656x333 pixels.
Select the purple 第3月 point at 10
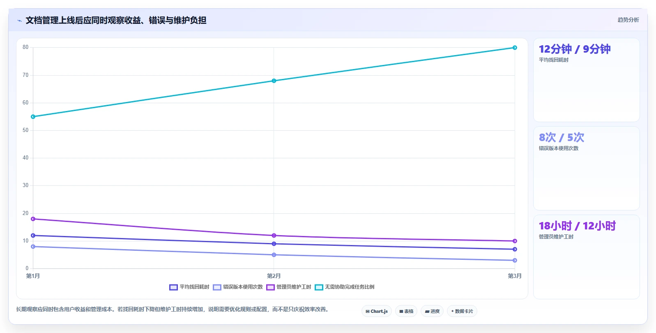tap(515, 241)
